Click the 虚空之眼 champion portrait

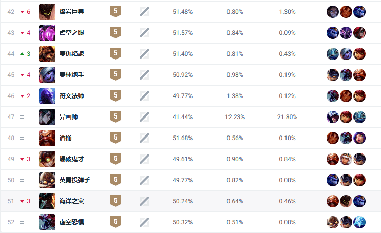[47, 32]
